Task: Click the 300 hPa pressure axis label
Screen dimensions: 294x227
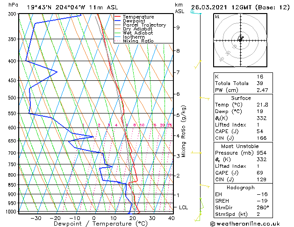Action: (x=13, y=14)
